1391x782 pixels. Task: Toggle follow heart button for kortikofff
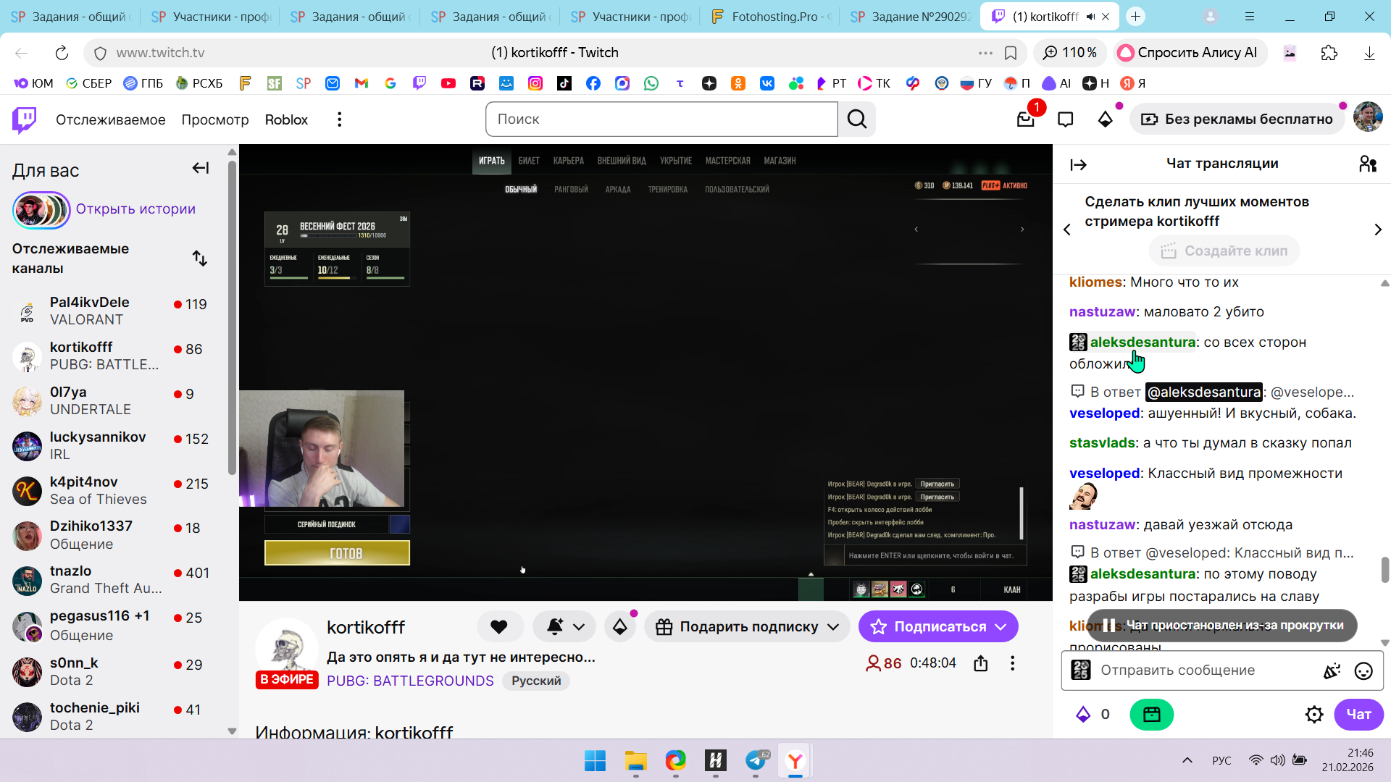tap(499, 627)
